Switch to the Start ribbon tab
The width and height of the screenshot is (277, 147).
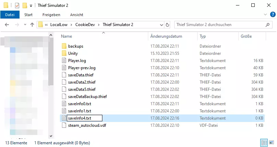pos(28,15)
